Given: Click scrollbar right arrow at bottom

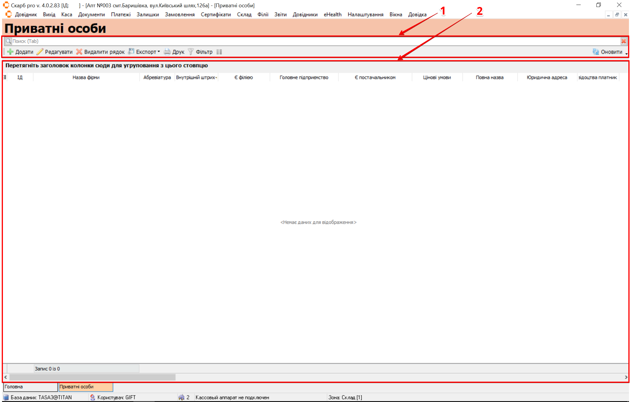Looking at the screenshot, I should click(x=626, y=377).
